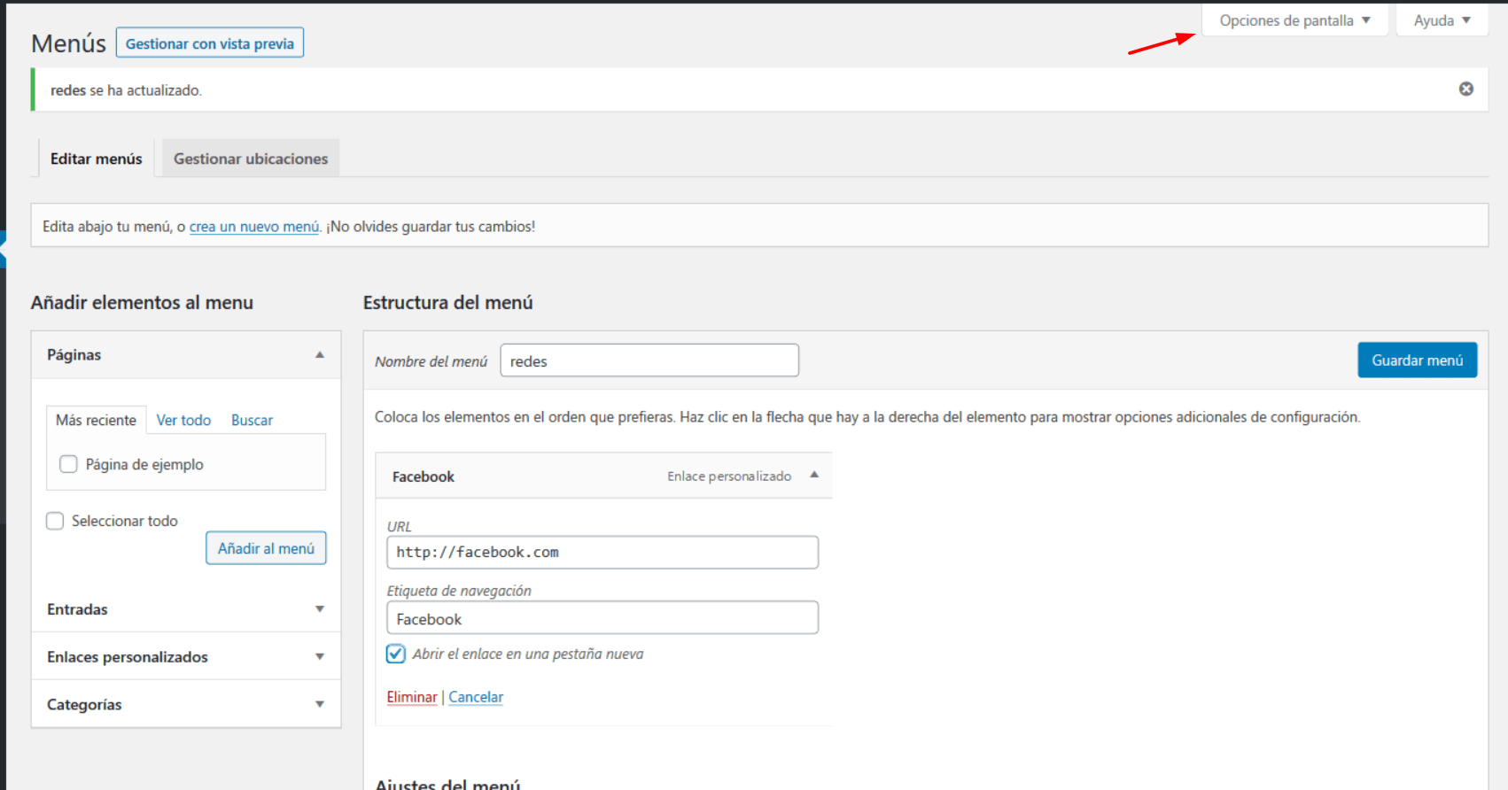The image size is (1508, 790).
Task: Click the Guardar menú button
Action: pos(1417,360)
